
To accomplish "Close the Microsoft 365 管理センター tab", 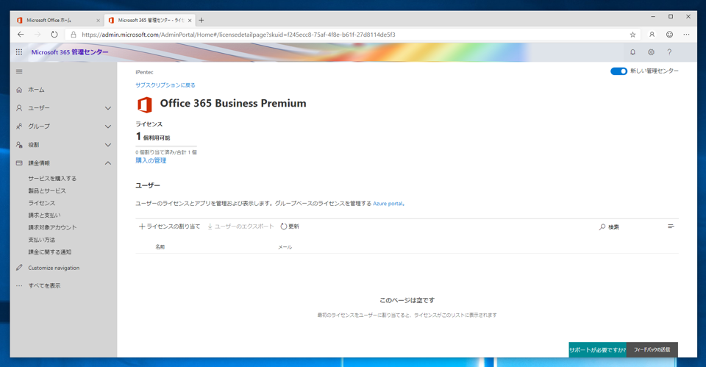I will pyautogui.click(x=190, y=21).
